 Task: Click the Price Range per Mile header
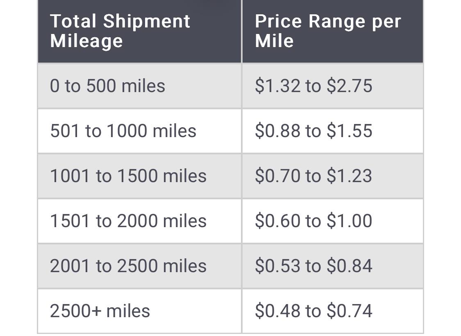[x=328, y=31]
